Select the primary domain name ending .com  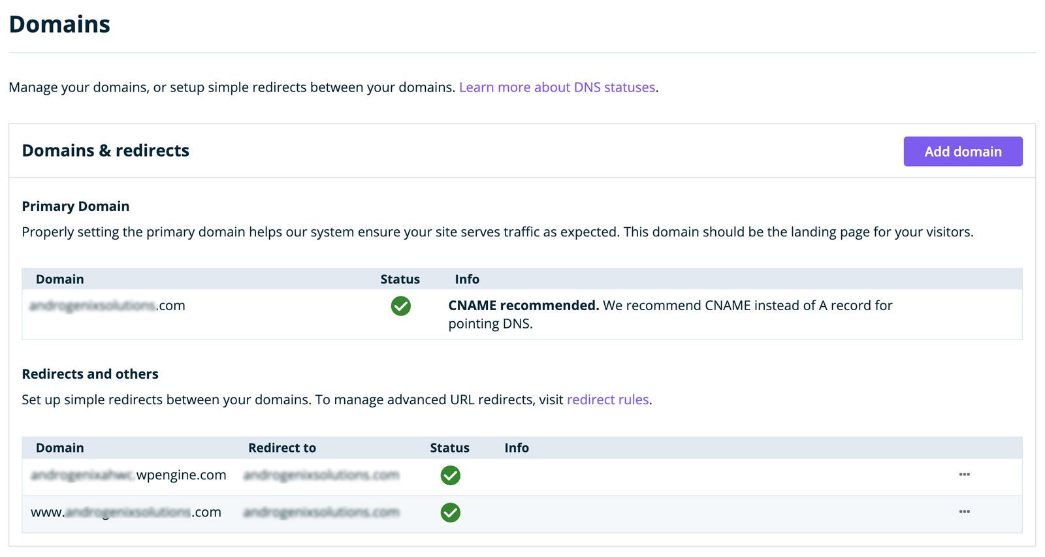click(108, 306)
